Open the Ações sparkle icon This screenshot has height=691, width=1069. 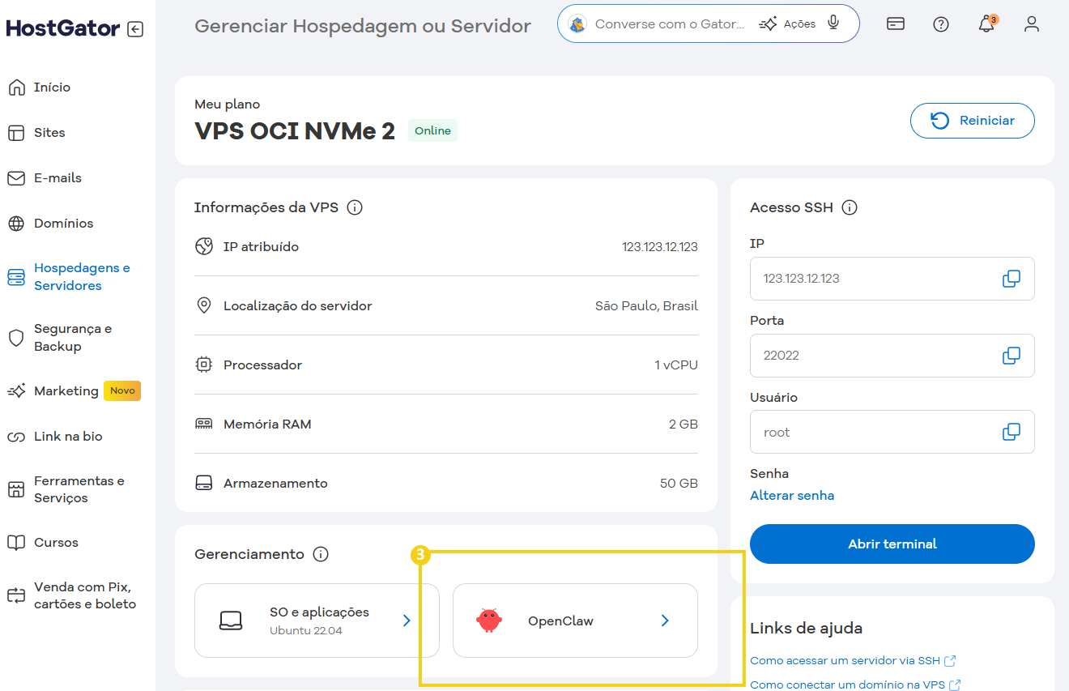(769, 23)
